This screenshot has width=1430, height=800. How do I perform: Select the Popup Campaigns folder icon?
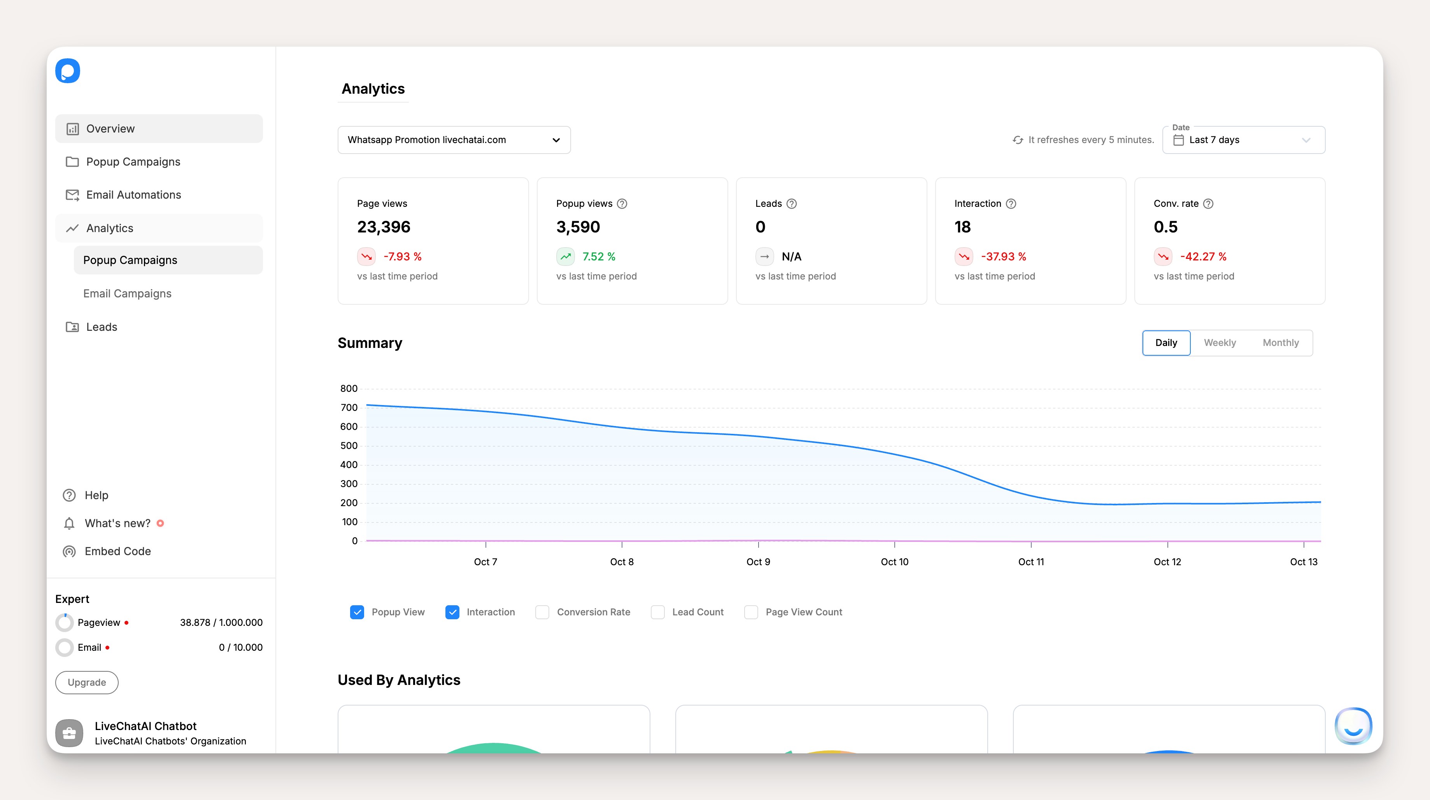[x=72, y=161]
